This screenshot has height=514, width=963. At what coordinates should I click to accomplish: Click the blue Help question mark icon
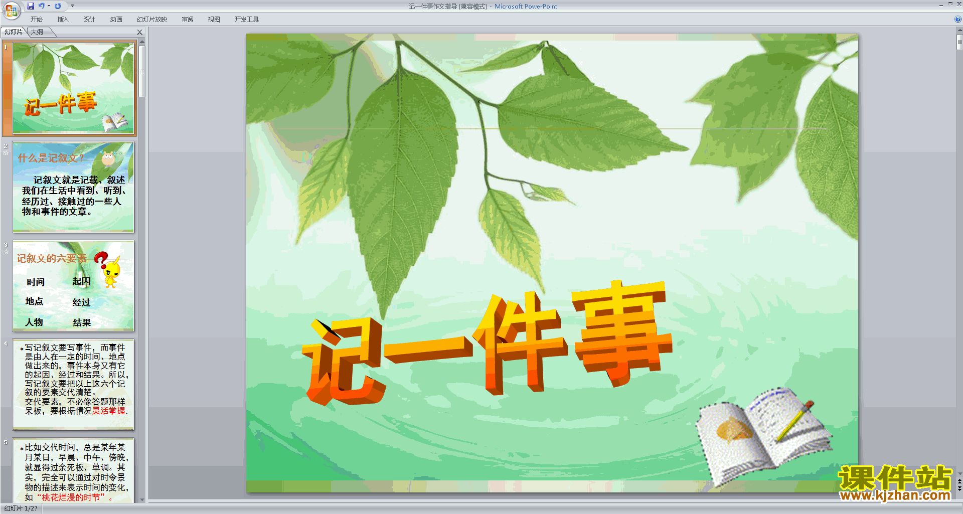coord(957,20)
